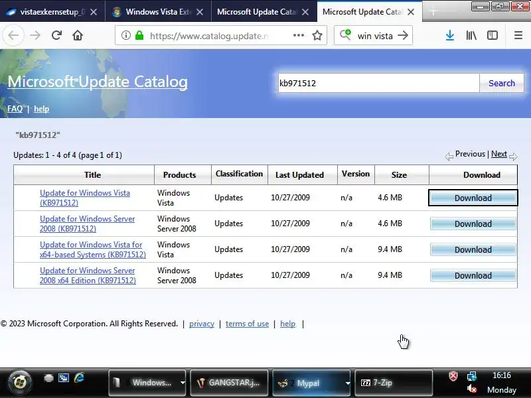Close the Windows Vista Extended tab

click(x=200, y=12)
